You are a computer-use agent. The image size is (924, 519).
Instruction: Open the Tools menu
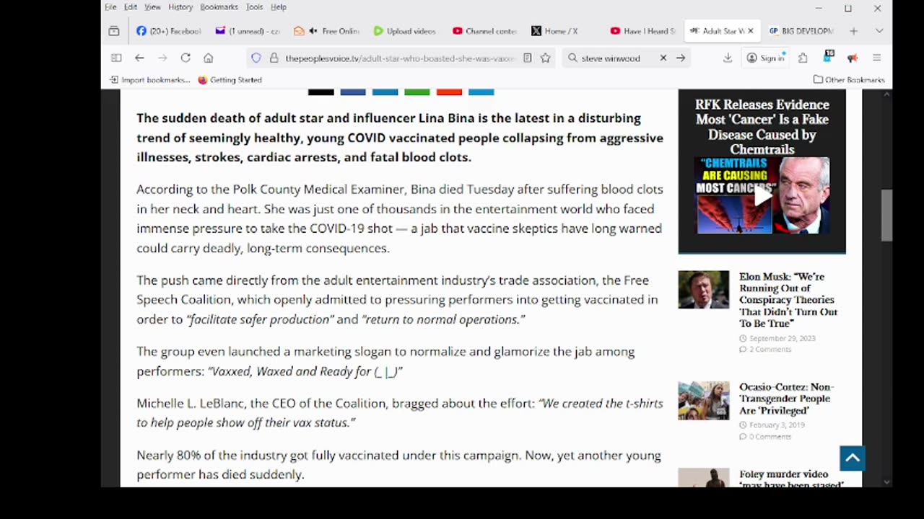[254, 6]
